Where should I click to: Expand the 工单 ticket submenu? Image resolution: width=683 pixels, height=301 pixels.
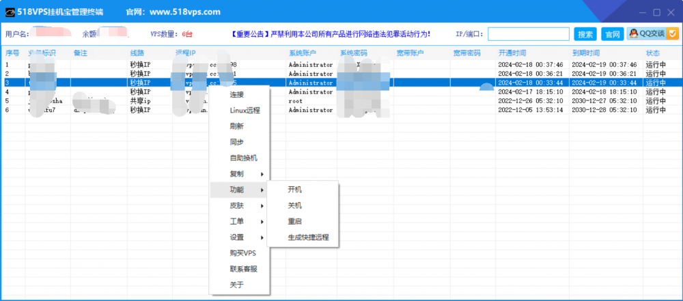pos(240,221)
